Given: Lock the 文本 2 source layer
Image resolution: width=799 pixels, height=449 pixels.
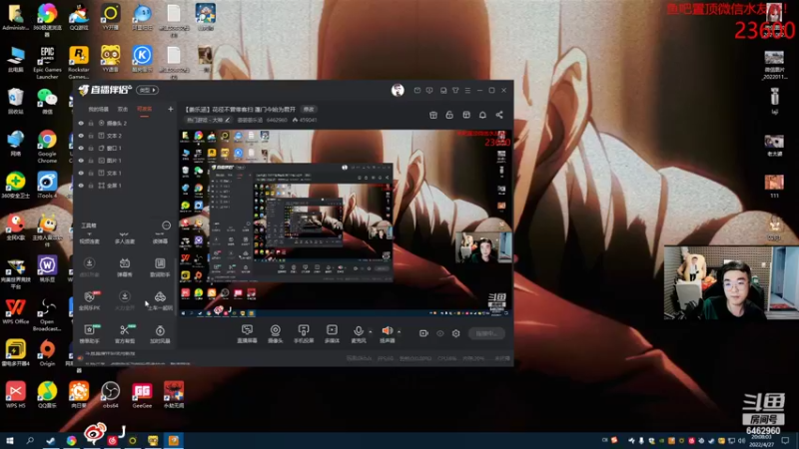Looking at the screenshot, I should pyautogui.click(x=91, y=136).
